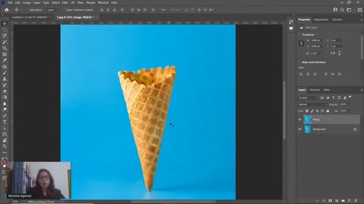
Task: Select the Blur tool
Action: [x=5, y=104]
